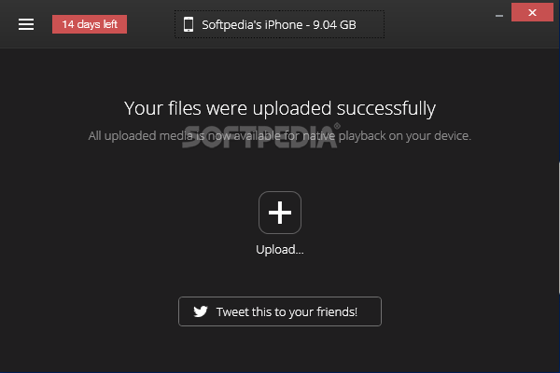Click the "All uploaded media" subtitle text
Screen dimensions: 560x373
[x=280, y=135]
